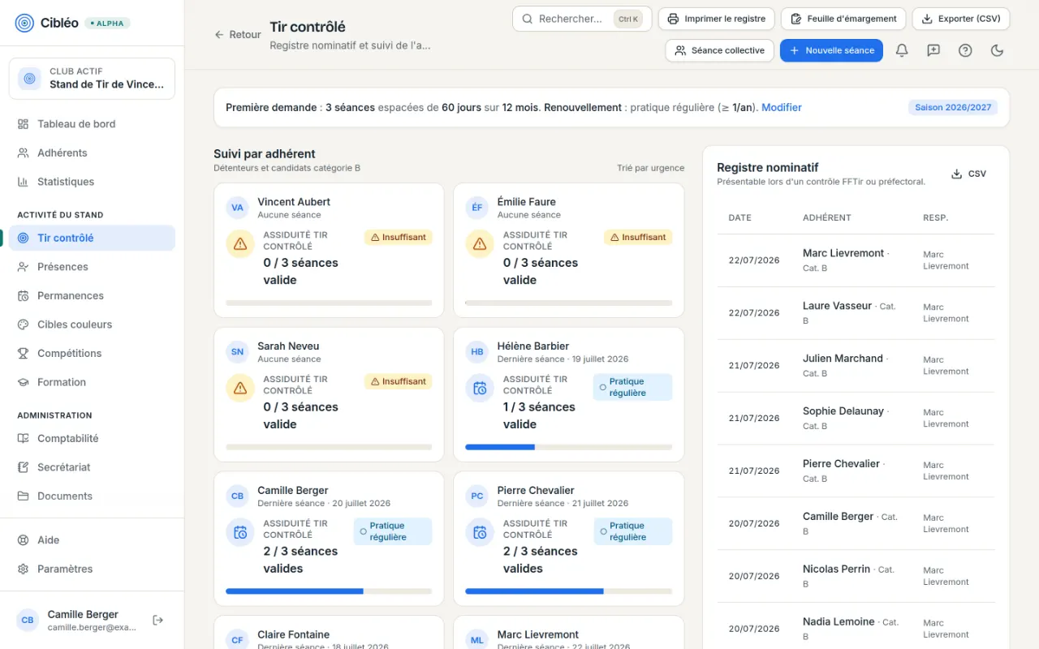Select Marc Lievremont register row
Viewport: 1039px width, 649px height.
pyautogui.click(x=856, y=260)
